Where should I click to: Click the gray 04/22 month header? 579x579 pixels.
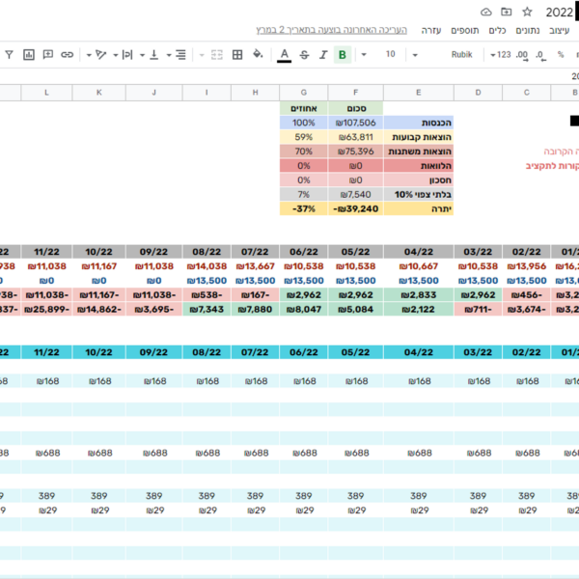coord(419,252)
